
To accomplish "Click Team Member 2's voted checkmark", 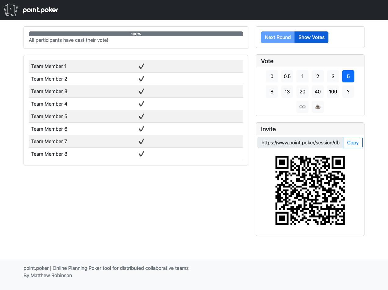I will tap(141, 79).
